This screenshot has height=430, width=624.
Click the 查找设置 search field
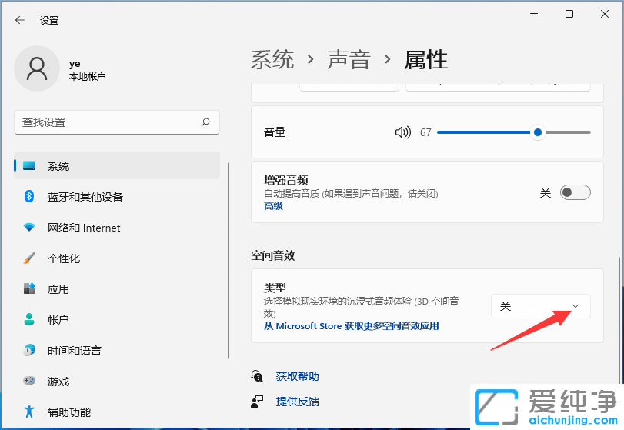[117, 122]
